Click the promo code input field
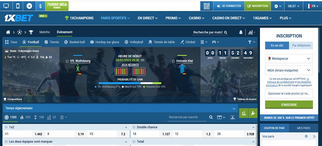Image resolution: width=322 pixels, height=146 pixels. point(289,94)
